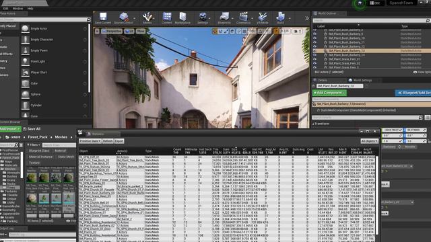Screen dimensions: 431x242
Task: Select the Player Start icon
Action: click(26, 73)
